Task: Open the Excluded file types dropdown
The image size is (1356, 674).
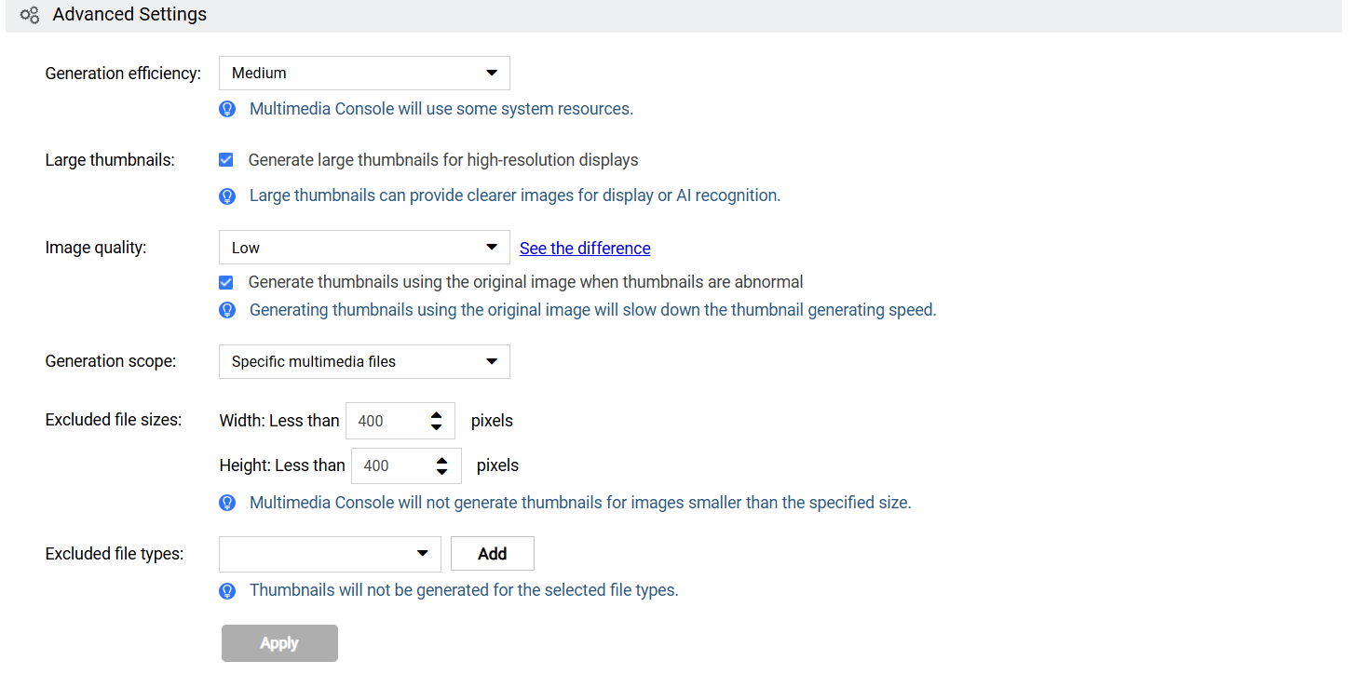Action: [330, 554]
